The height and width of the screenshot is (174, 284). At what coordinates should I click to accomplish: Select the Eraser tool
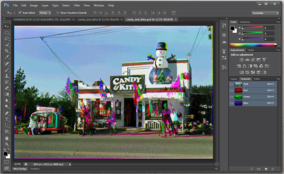[x=7, y=88]
